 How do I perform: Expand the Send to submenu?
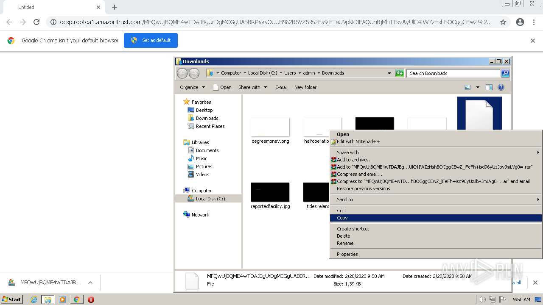436,200
